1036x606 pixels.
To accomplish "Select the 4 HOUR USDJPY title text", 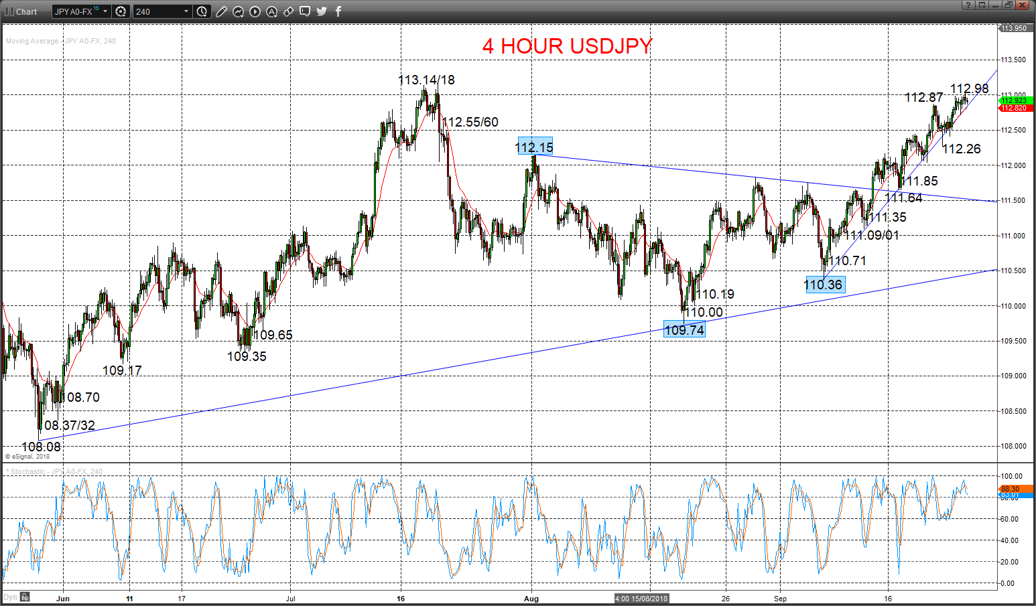I will click(567, 46).
